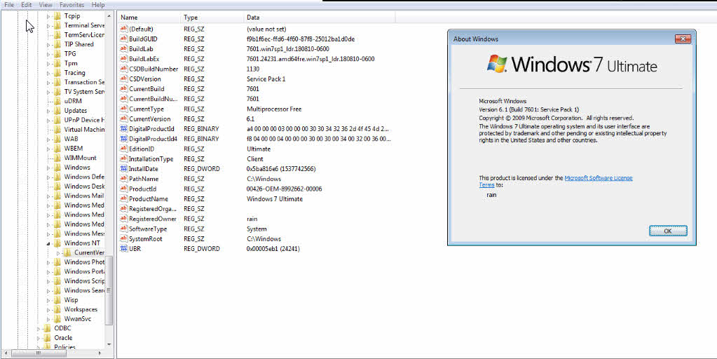Expand the Oracle tree node

pos(39,338)
